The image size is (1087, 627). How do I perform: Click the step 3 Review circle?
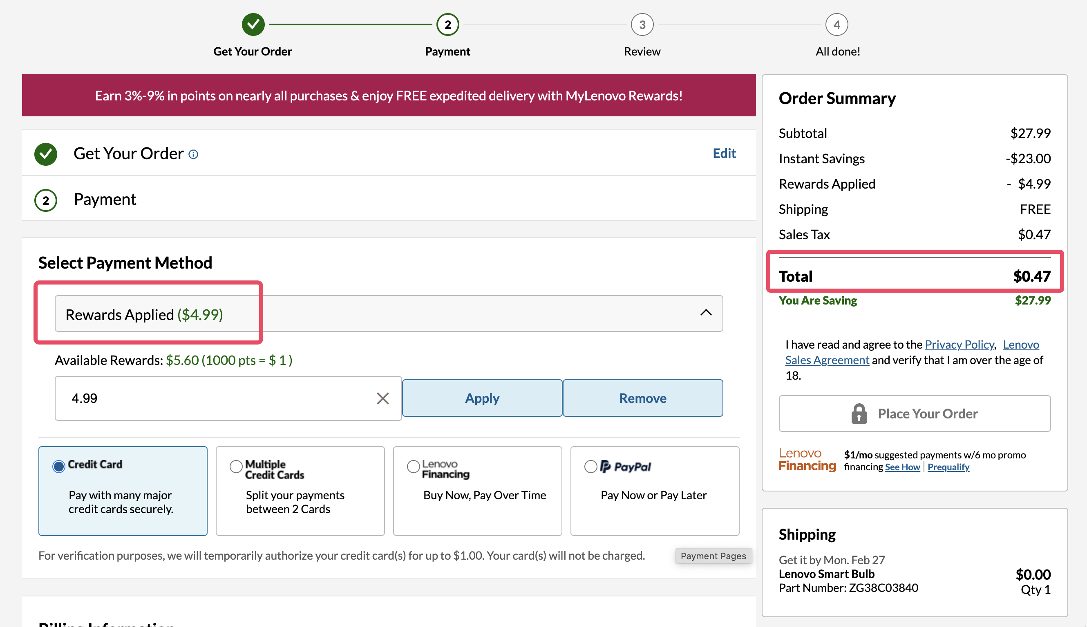(x=642, y=24)
